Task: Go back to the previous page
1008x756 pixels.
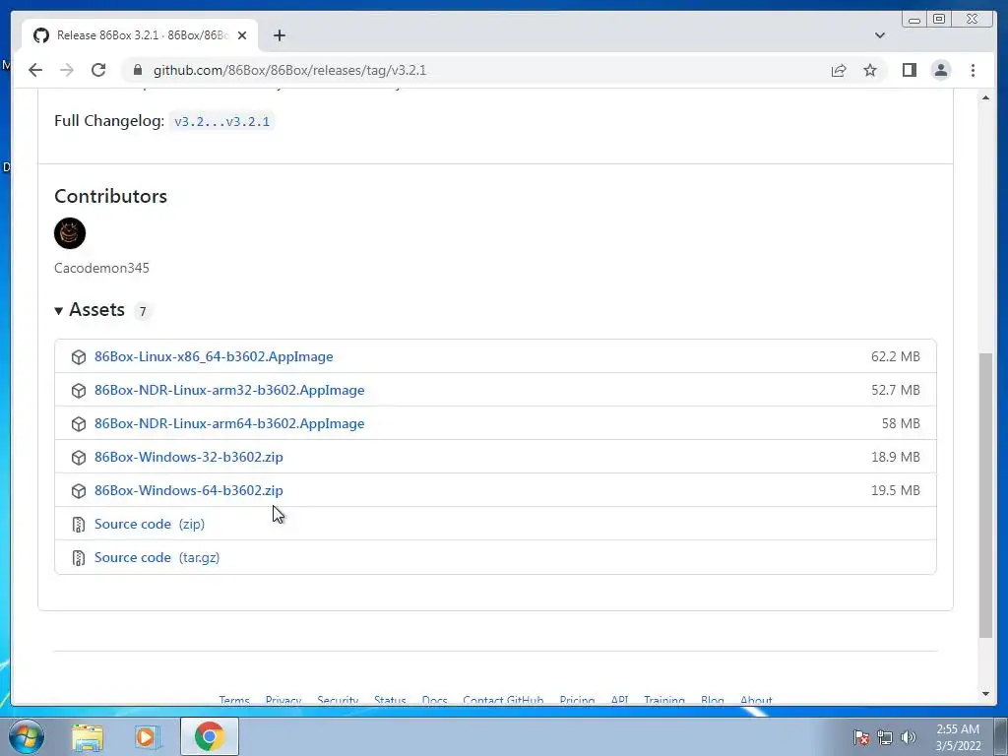Action: click(35, 70)
